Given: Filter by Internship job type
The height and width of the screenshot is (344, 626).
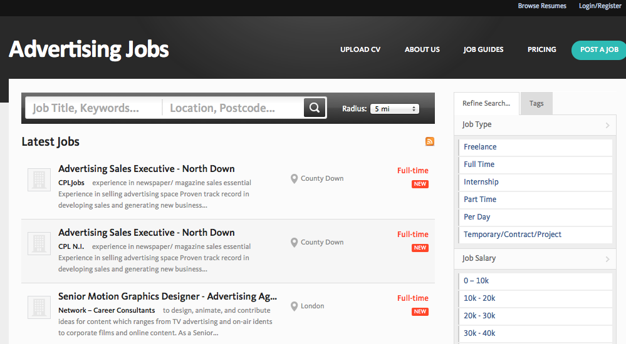Looking at the screenshot, I should coord(535,182).
